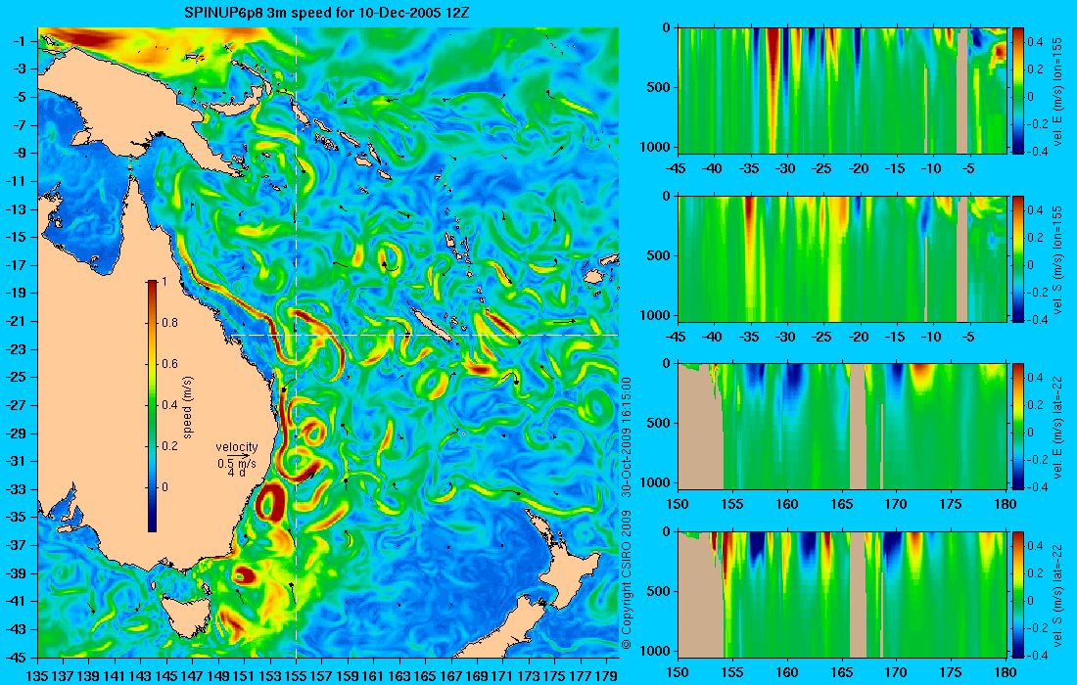
Task: Click the "0.5 m/s" velocity scale text
Action: click(237, 463)
